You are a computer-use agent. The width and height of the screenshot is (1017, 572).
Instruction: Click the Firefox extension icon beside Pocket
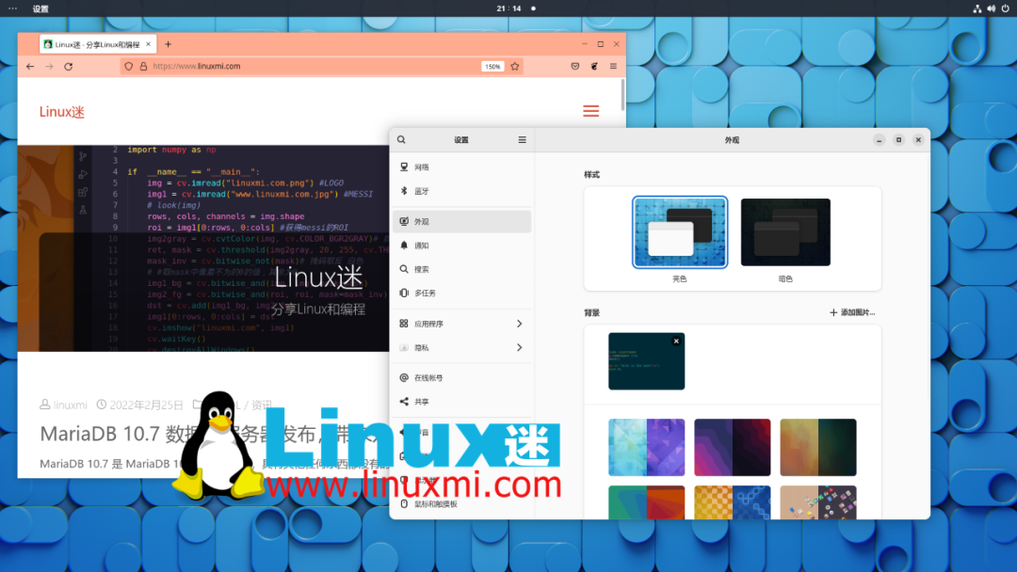pyautogui.click(x=594, y=66)
